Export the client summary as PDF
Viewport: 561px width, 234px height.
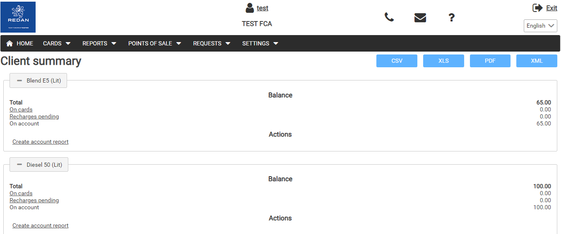pyautogui.click(x=490, y=61)
